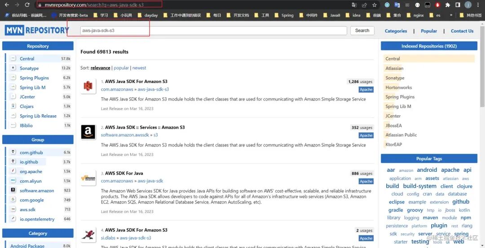The image size is (485, 248).
Task: Reload the page with the refresh icon
Action: click(27, 5)
